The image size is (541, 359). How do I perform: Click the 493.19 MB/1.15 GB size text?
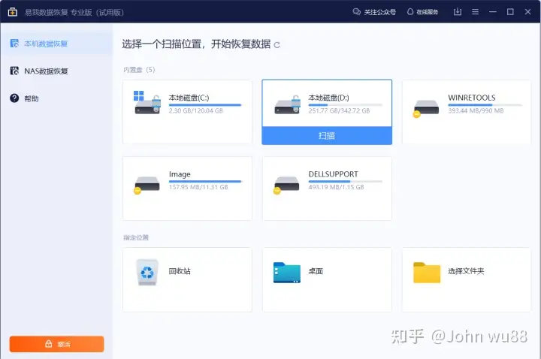(x=336, y=187)
